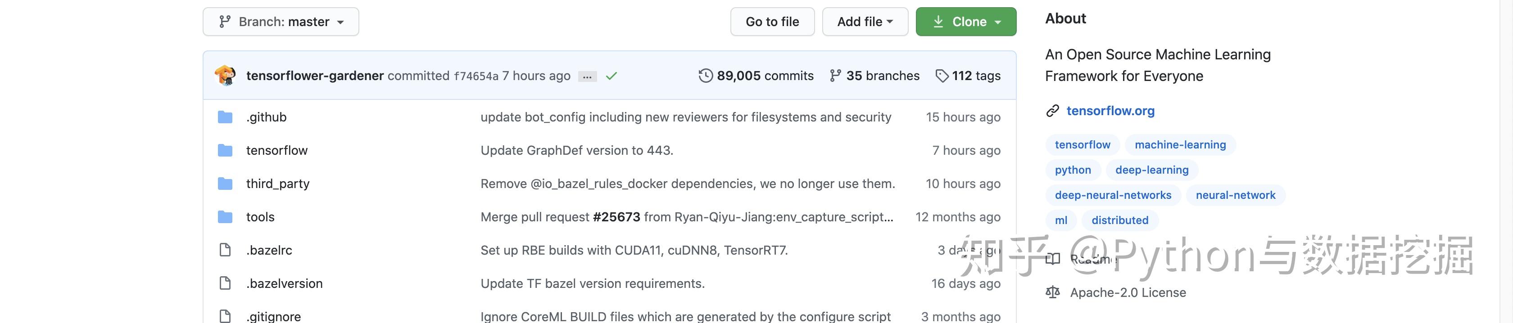The height and width of the screenshot is (323, 1513).
Task: Select the deep-neural-networks topic tag
Action: pyautogui.click(x=1112, y=195)
